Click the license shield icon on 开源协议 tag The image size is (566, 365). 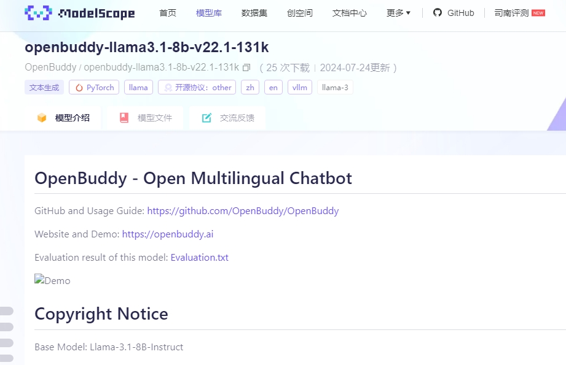click(x=168, y=87)
